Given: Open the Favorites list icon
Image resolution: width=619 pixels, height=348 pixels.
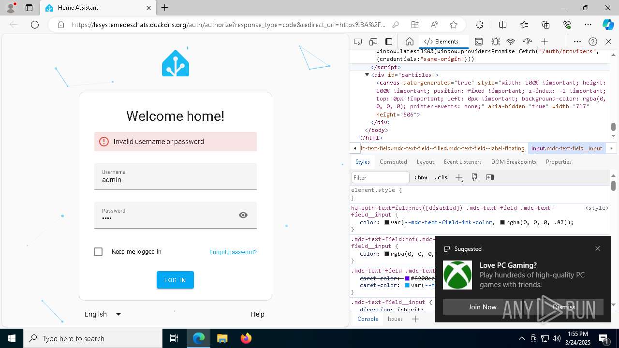Looking at the screenshot, I should coord(524,25).
